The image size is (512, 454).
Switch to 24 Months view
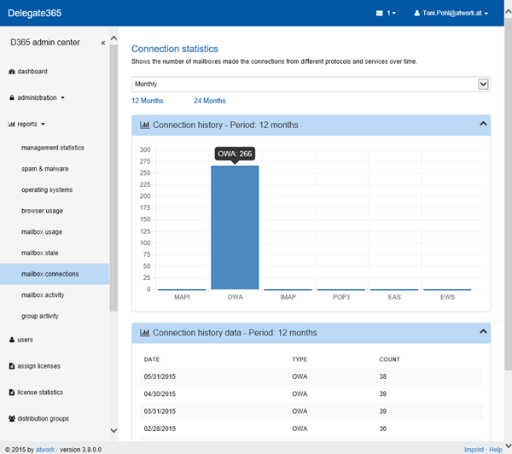pos(209,101)
